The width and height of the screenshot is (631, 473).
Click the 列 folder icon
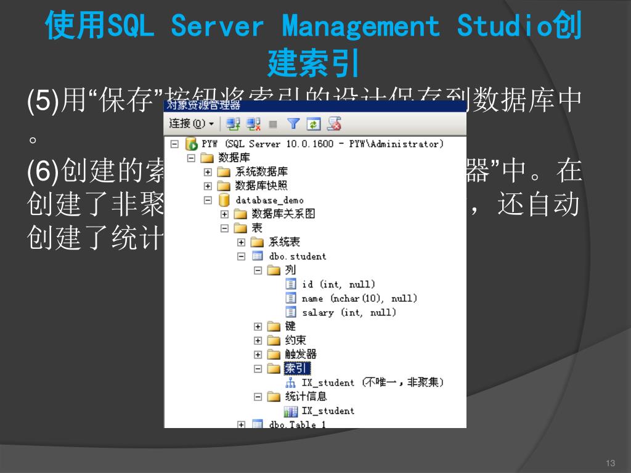click(x=274, y=270)
